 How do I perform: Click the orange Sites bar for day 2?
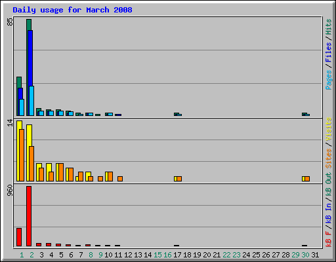pyautogui.click(x=31, y=164)
